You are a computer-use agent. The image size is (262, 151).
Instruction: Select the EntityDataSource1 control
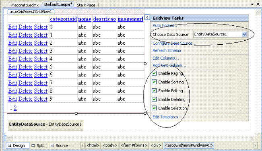point(45,124)
